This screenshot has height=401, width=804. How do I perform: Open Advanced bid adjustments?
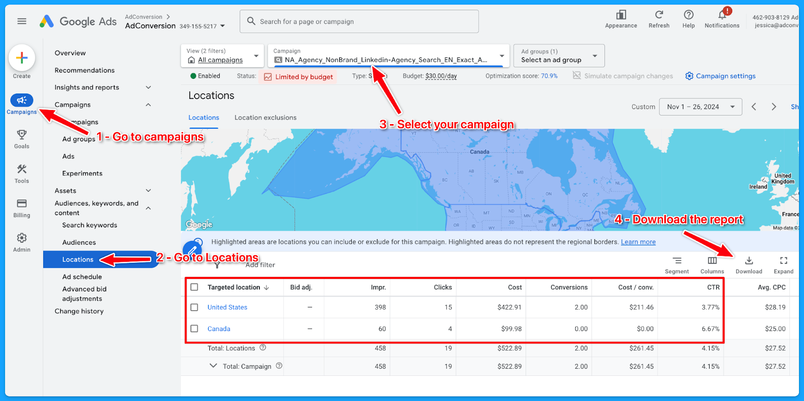[x=84, y=294]
